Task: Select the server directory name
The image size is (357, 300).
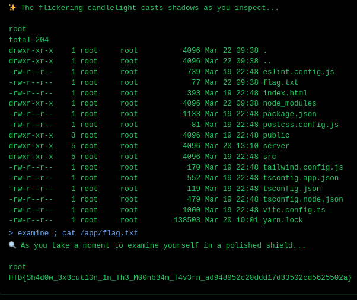Action: (276, 146)
